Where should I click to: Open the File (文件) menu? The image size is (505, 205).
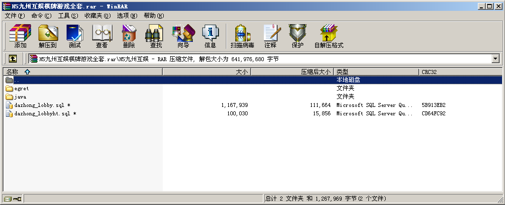pyautogui.click(x=14, y=16)
